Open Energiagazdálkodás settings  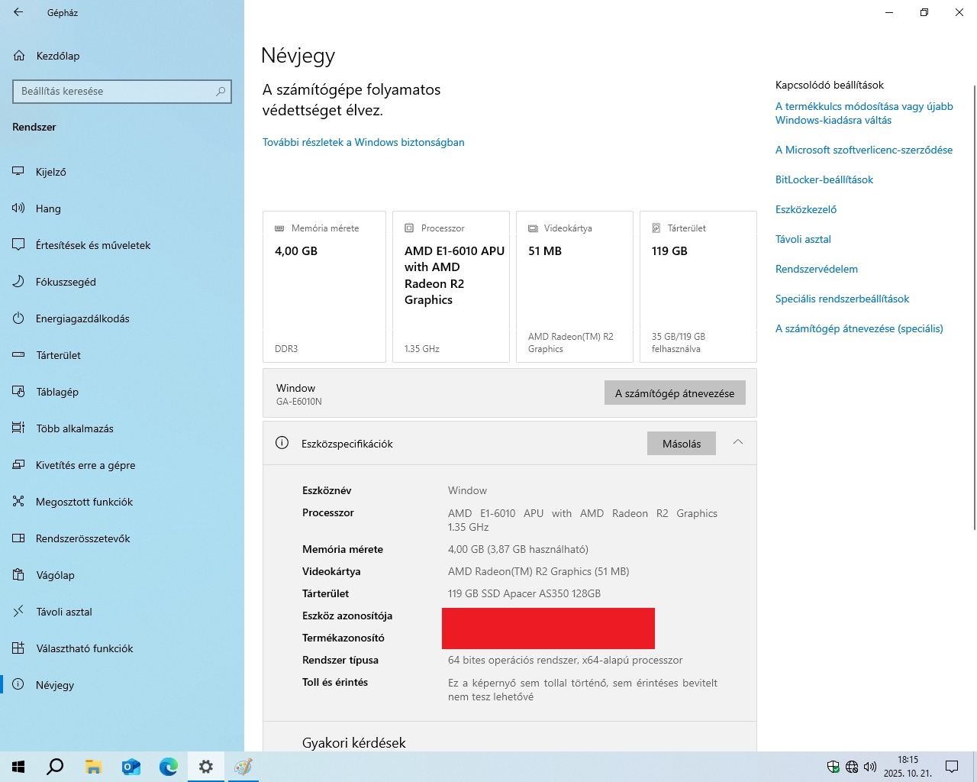pyautogui.click(x=122, y=318)
